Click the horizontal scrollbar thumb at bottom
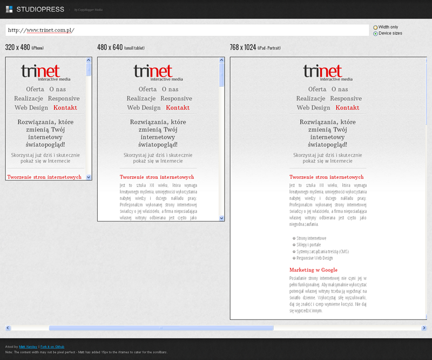 [161, 328]
